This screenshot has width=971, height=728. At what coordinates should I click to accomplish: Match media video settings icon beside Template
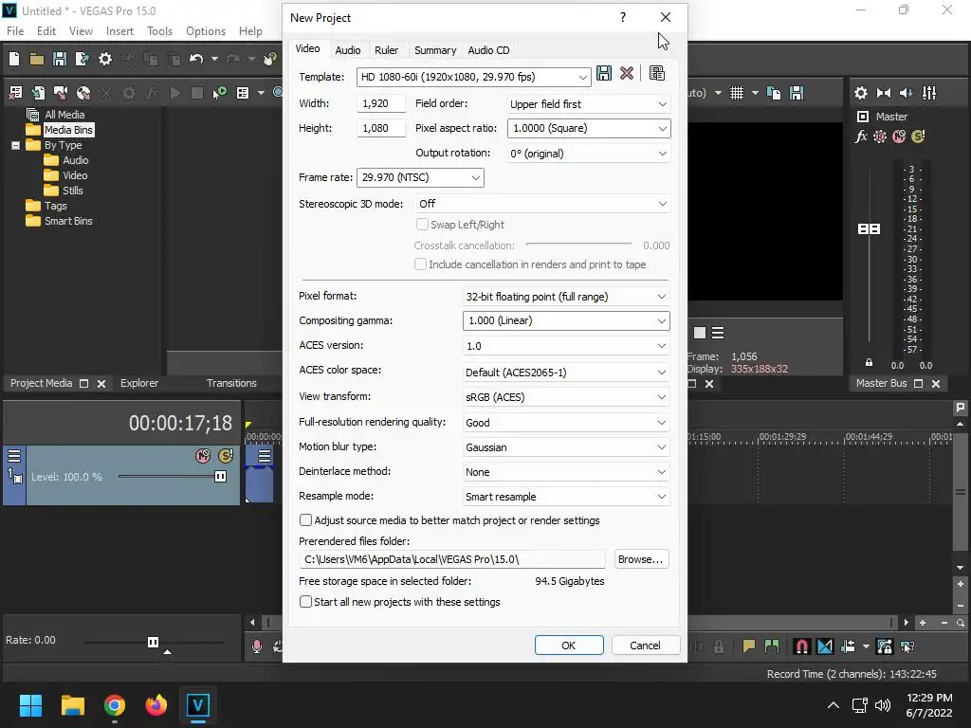pyautogui.click(x=657, y=73)
